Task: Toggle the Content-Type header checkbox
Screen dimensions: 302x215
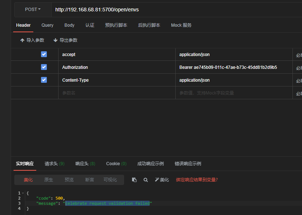Action: click(44, 80)
